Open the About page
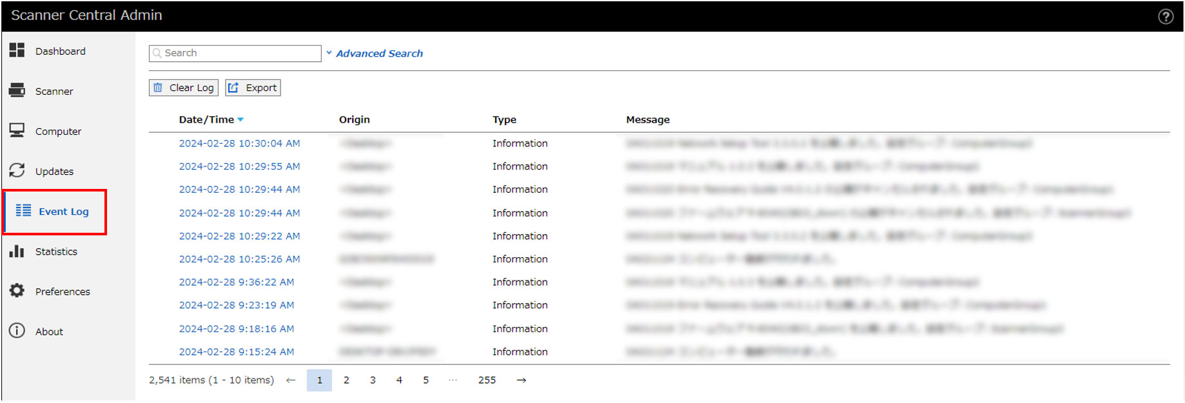 (49, 331)
